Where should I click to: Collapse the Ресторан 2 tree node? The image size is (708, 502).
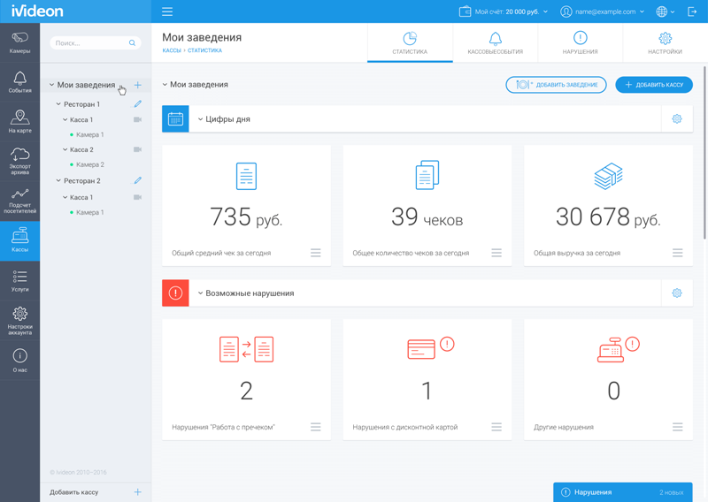tap(58, 180)
